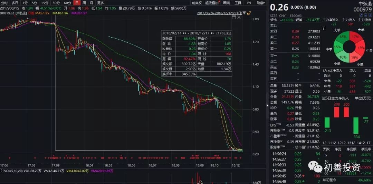
Task: Open the 更多 periods dropdown
Action: click(x=101, y=3)
